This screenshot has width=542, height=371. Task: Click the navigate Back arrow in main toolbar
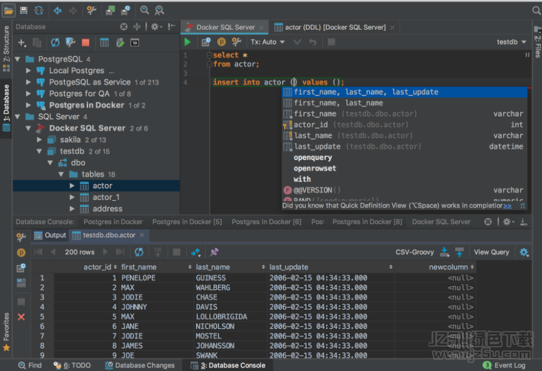click(x=57, y=11)
